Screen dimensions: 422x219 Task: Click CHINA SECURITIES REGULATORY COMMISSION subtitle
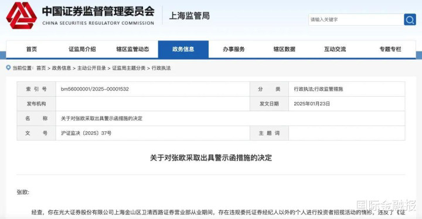[x=98, y=23]
